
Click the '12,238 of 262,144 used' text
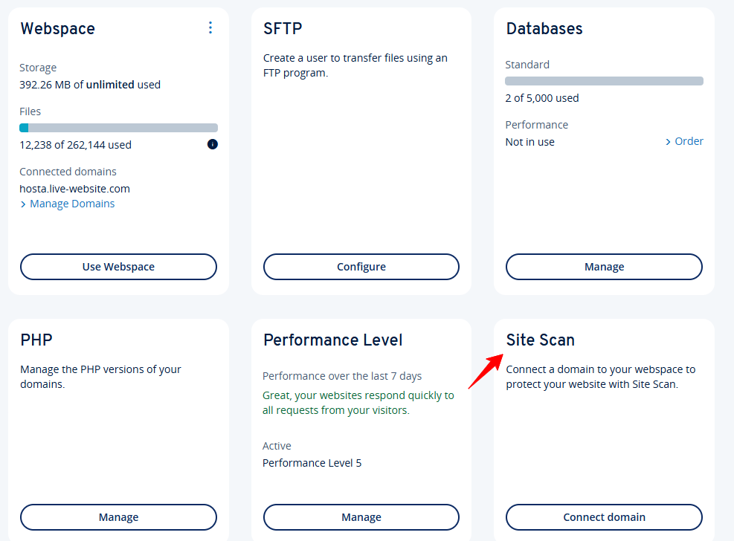(x=75, y=145)
